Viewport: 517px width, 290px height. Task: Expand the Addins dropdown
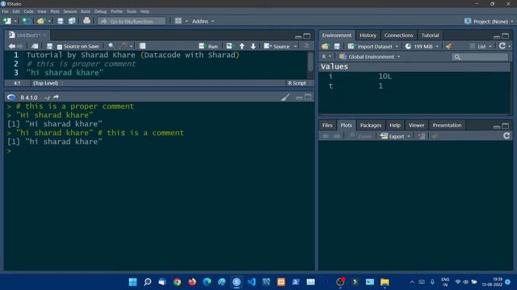pos(203,22)
